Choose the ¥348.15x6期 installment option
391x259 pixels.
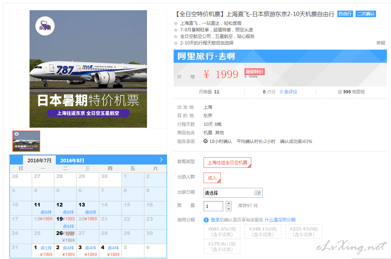click(263, 232)
